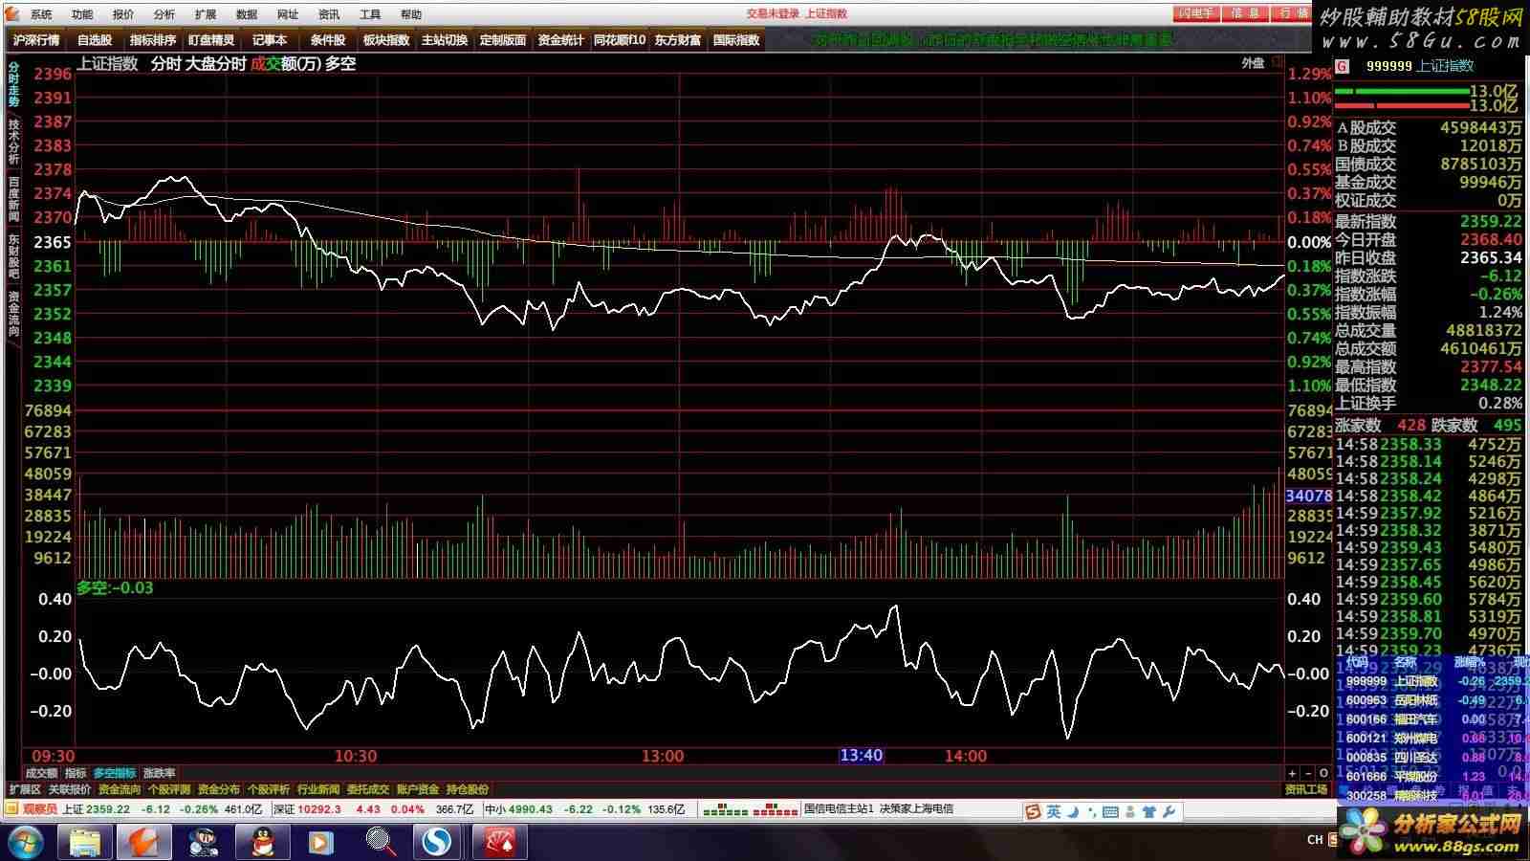Click the 个股评析 bottom tab
The height and width of the screenshot is (861, 1530).
[269, 789]
